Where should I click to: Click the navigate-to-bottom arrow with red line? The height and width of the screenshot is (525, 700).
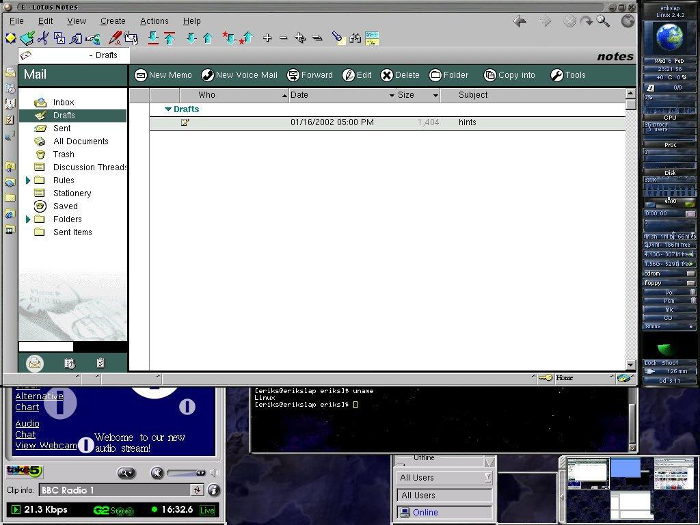[x=153, y=38]
